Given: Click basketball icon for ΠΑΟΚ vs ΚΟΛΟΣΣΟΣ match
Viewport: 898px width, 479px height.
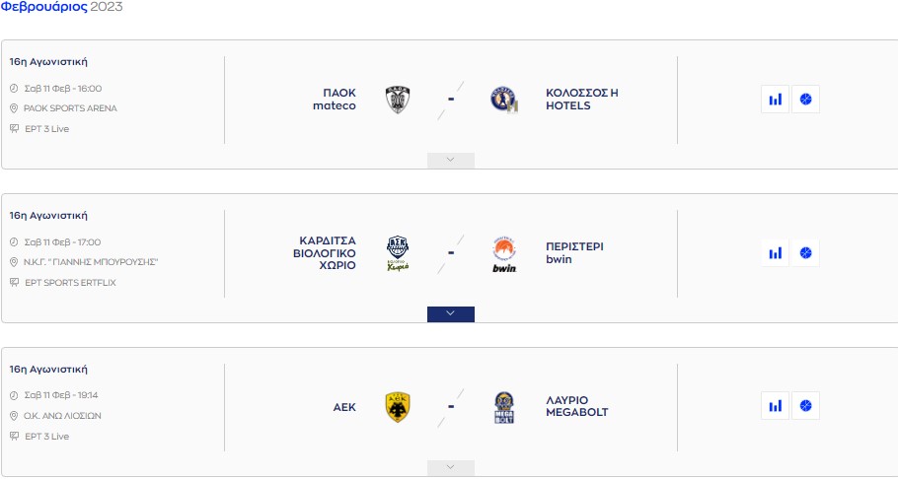Looking at the screenshot, I should [x=805, y=99].
